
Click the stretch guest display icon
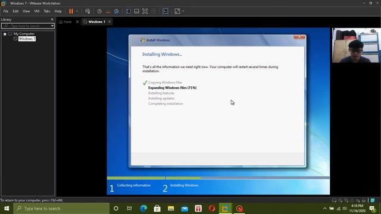[x=177, y=11]
